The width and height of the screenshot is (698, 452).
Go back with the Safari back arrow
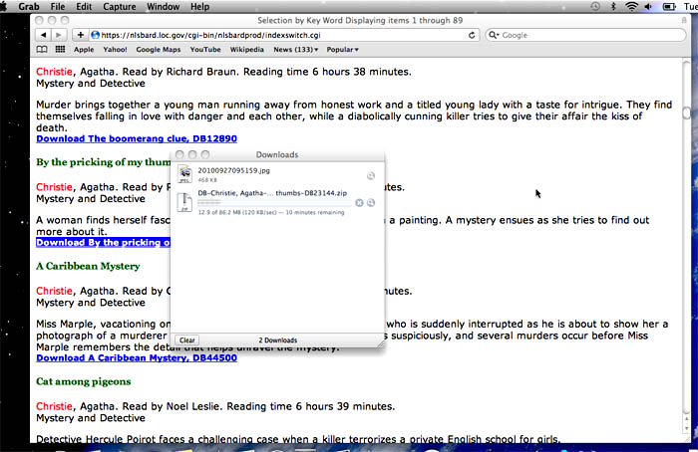point(43,35)
